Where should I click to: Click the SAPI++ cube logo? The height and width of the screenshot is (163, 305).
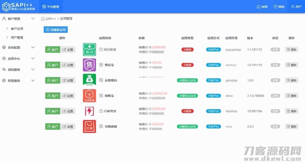pyautogui.click(x=6, y=6)
